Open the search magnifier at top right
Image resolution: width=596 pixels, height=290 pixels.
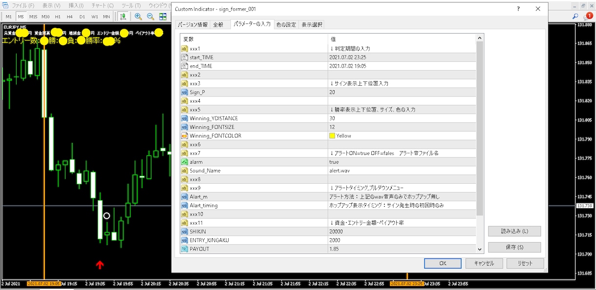575,17
